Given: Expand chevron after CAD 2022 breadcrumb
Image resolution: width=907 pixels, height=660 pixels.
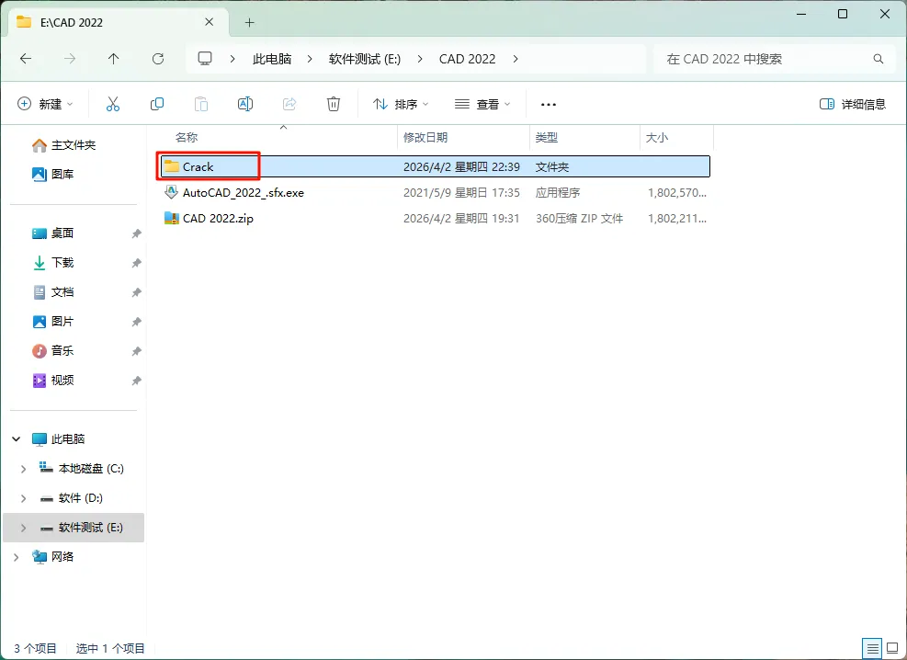Looking at the screenshot, I should [x=516, y=59].
